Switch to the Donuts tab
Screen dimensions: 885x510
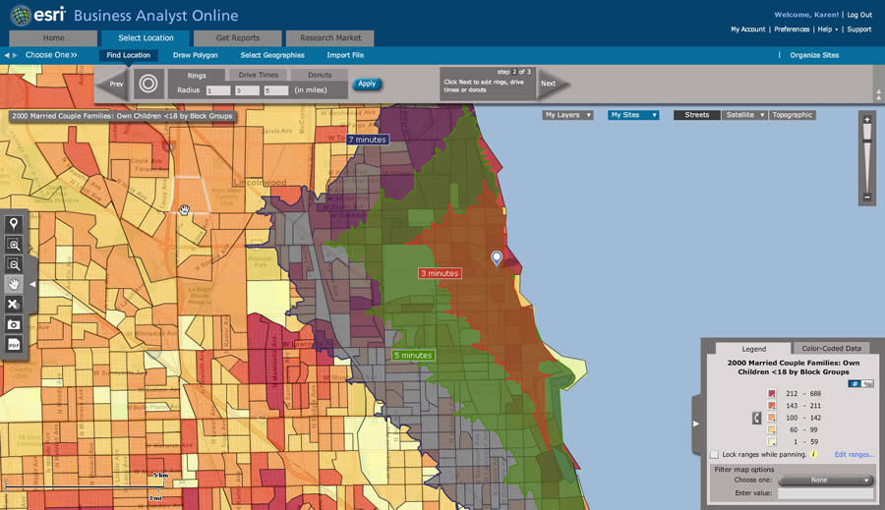tap(320, 75)
